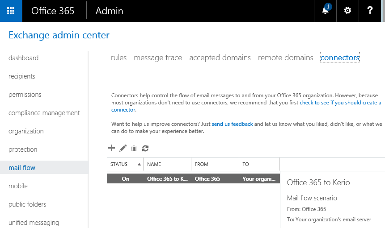This screenshot has width=385, height=228.
Task: Delete the connector using trash icon
Action: 134,148
